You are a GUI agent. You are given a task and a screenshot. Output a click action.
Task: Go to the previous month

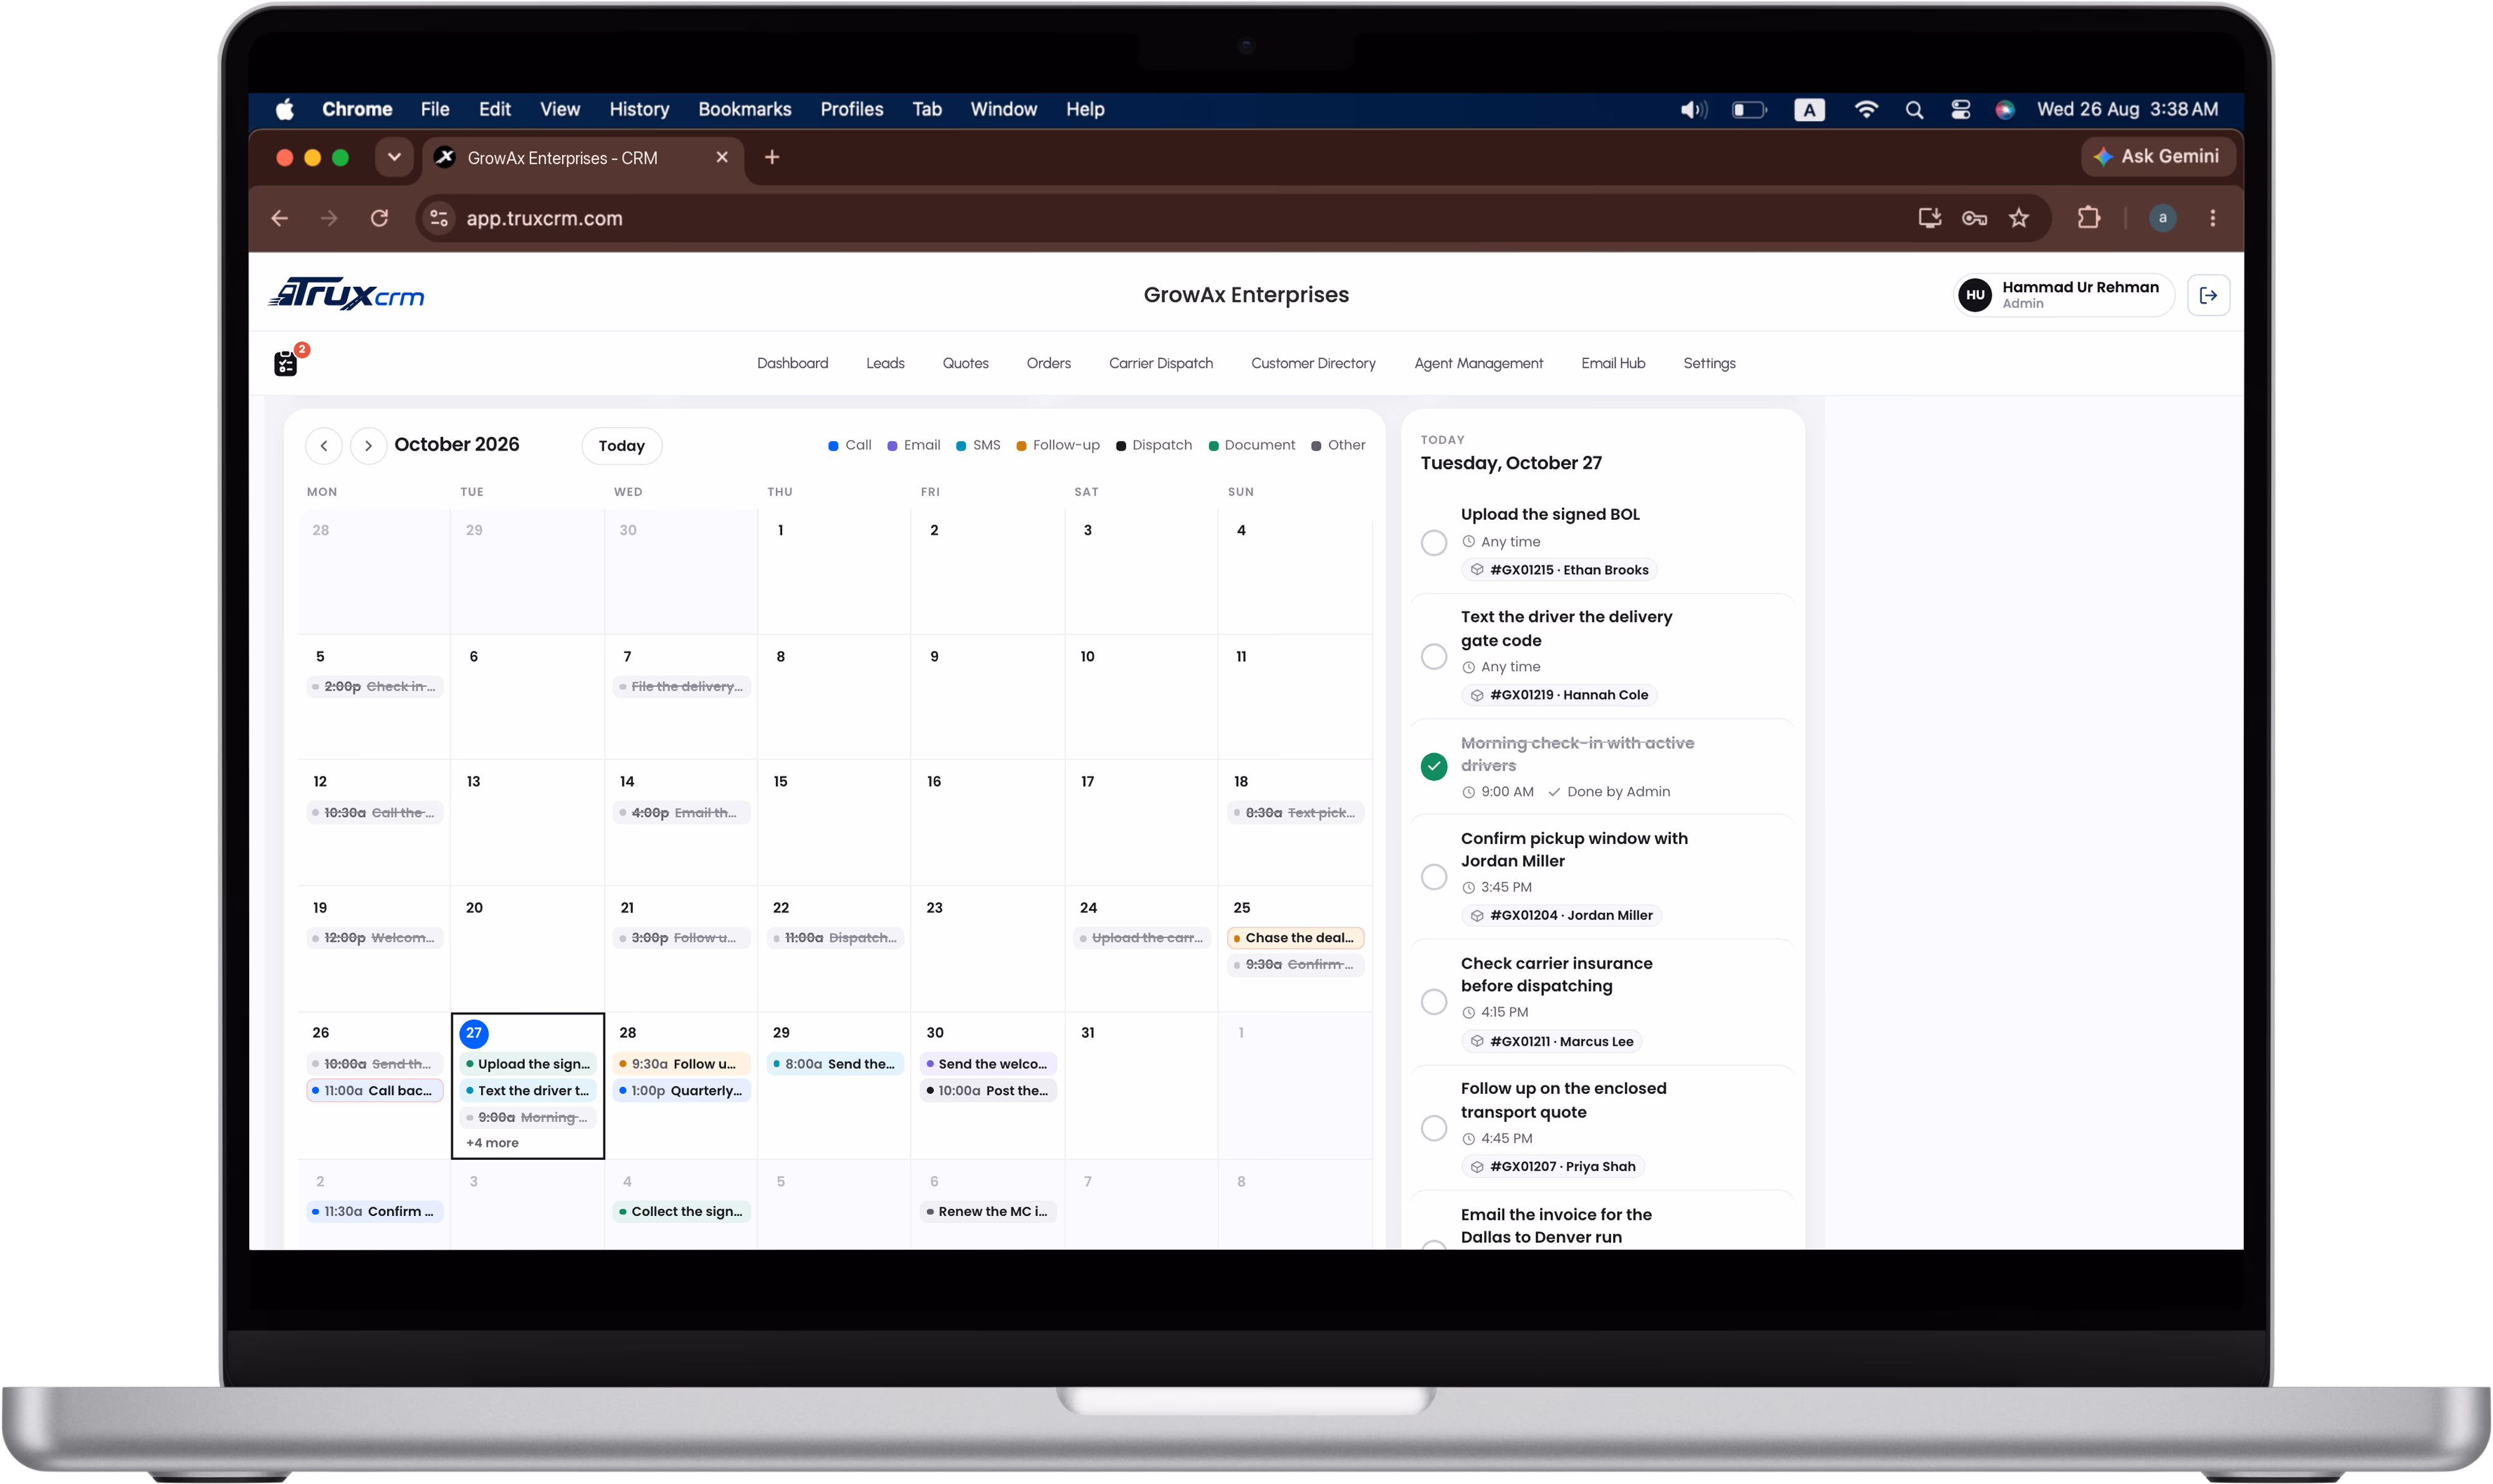pyautogui.click(x=323, y=446)
